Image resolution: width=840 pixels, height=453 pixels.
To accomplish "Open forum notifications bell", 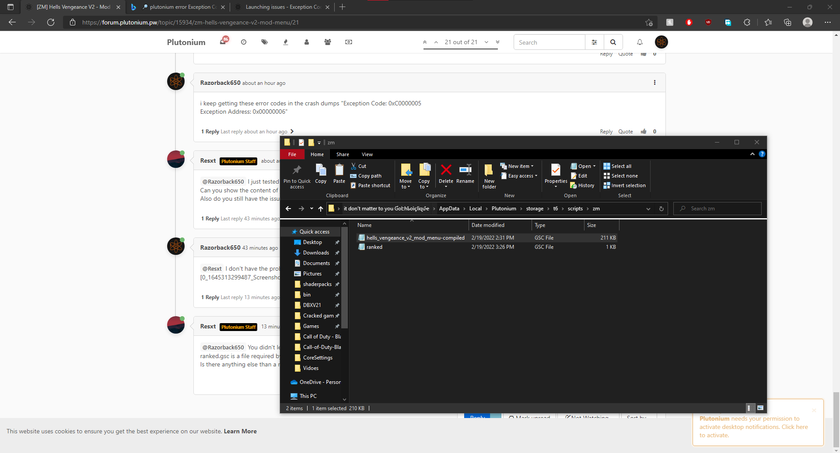I will pyautogui.click(x=640, y=42).
